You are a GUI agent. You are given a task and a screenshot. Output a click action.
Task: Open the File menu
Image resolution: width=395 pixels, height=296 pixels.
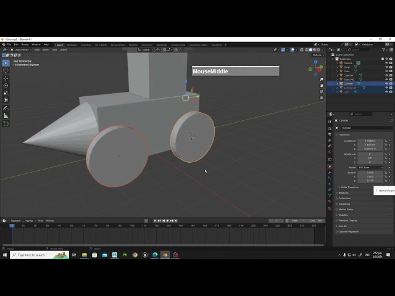tap(9, 44)
